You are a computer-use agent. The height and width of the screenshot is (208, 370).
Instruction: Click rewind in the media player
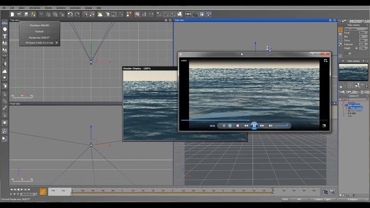pos(246,126)
